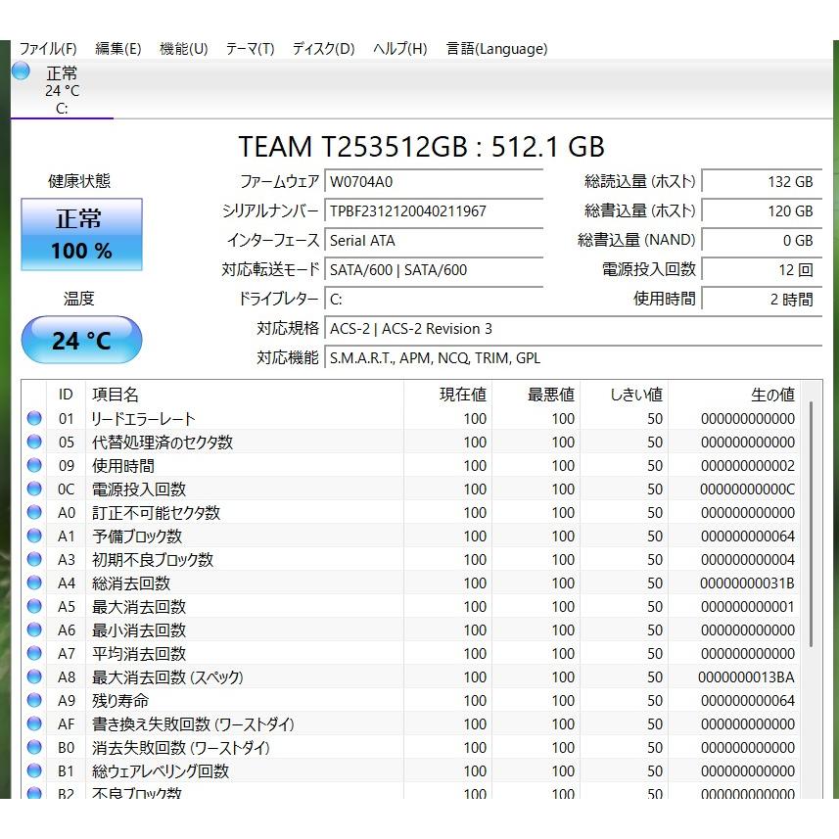Image resolution: width=839 pixels, height=839 pixels.
Task: Click the 最悪値 column header
Action: coord(536,395)
